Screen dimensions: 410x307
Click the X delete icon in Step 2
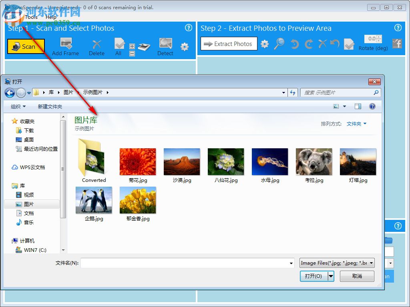(x=322, y=43)
